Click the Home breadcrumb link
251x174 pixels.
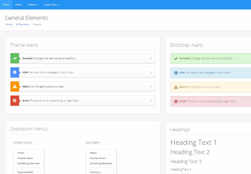pyautogui.click(x=9, y=24)
